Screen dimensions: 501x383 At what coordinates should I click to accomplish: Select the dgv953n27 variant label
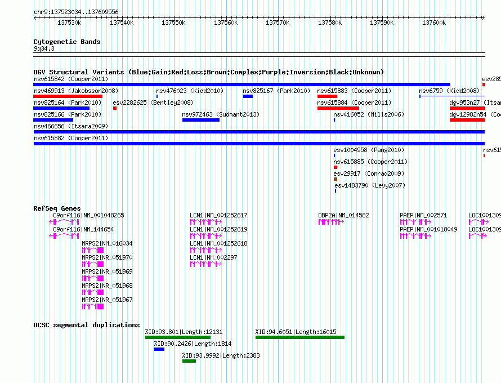(475, 103)
